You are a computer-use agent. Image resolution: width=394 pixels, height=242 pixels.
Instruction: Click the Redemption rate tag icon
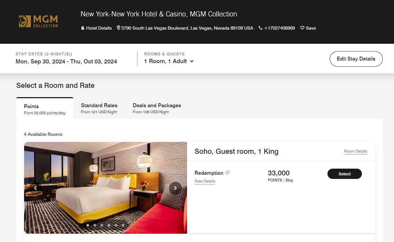point(227,173)
